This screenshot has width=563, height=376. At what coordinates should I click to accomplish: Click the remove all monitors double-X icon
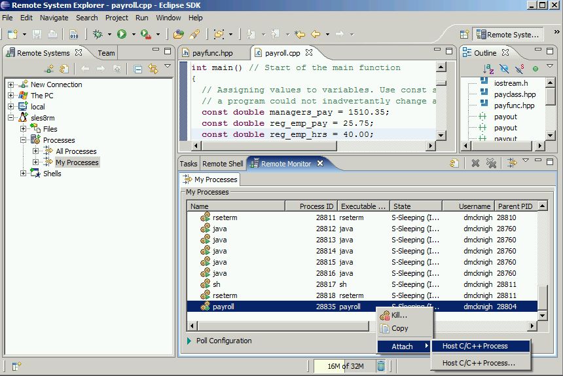click(x=491, y=163)
